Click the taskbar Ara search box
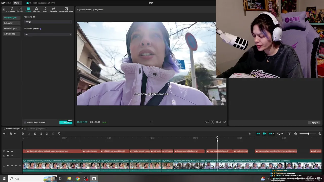Viewport: 324px width, 182px height. click(33, 178)
